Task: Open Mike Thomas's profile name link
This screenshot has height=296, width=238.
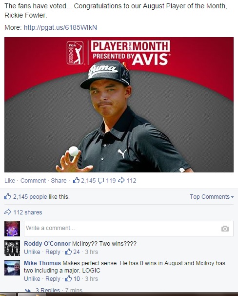Action: coord(42,263)
